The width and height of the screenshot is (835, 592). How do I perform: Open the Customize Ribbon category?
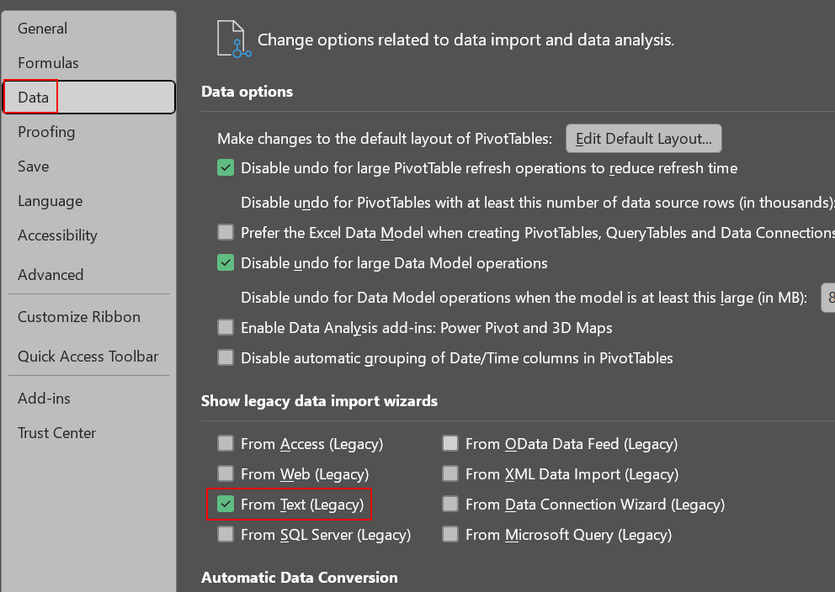coord(79,317)
